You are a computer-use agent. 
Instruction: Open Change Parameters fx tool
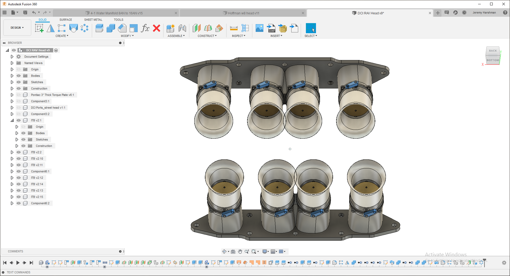pos(145,28)
